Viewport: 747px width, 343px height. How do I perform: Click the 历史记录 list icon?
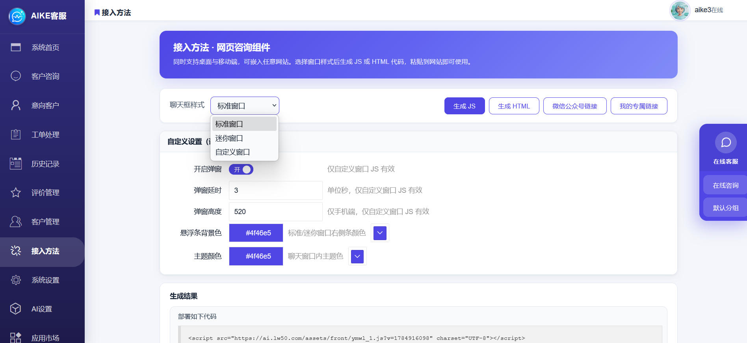click(x=16, y=163)
